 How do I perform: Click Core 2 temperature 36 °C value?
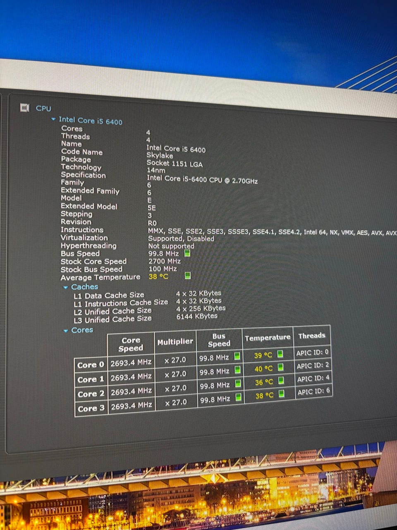pos(264,382)
